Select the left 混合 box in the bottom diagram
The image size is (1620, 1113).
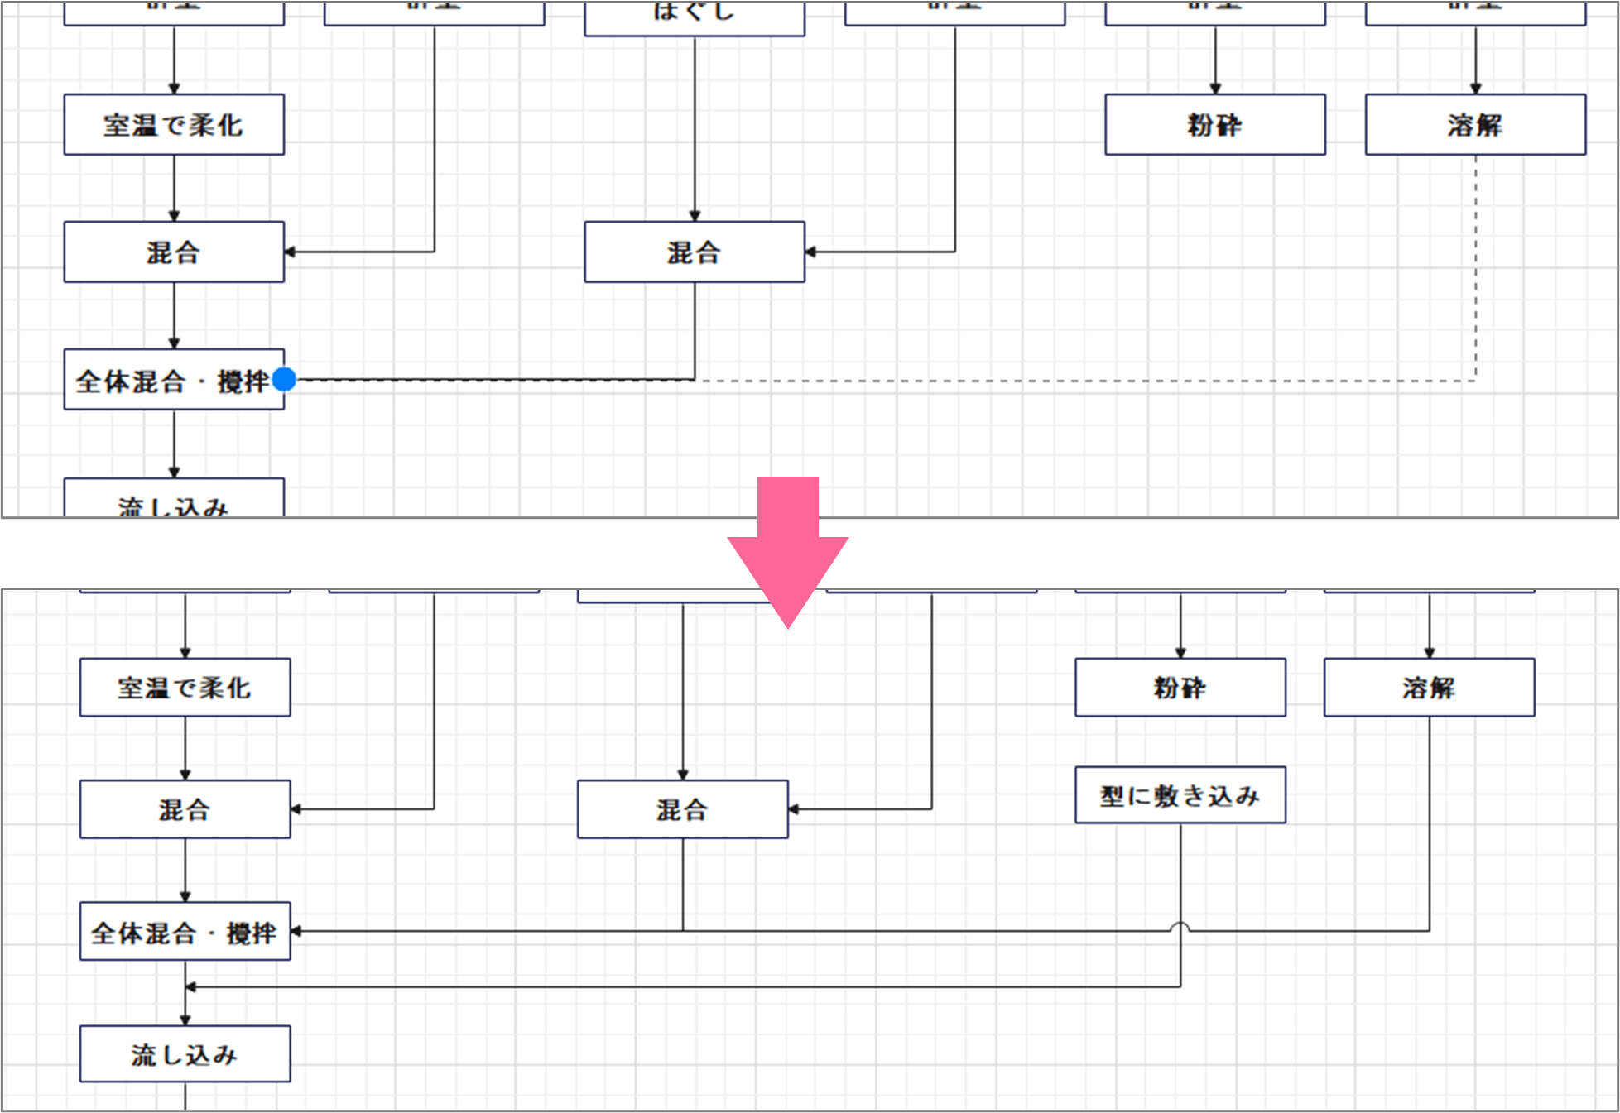coord(185,809)
